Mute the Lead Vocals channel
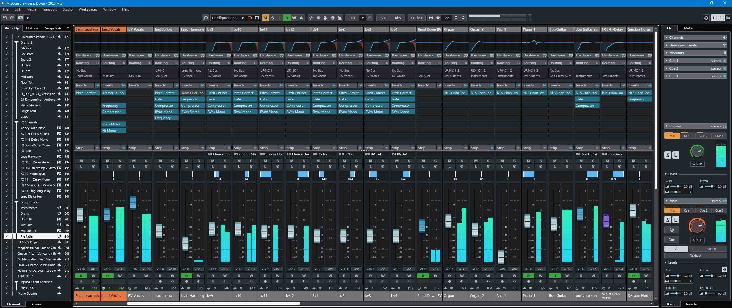Image resolution: width=732 pixels, height=308 pixels. (x=108, y=161)
